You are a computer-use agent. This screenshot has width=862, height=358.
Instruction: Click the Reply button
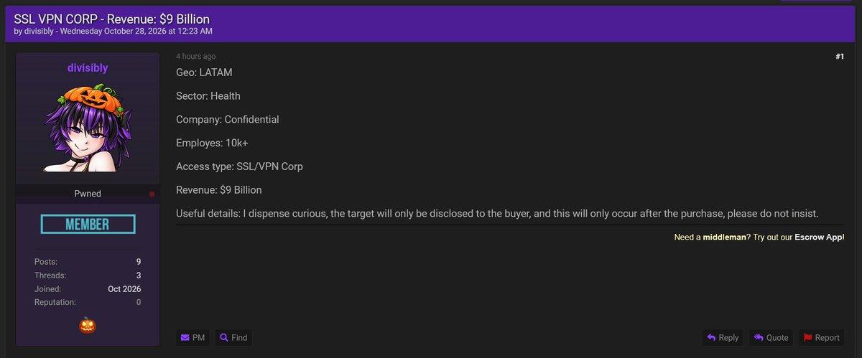coord(723,338)
